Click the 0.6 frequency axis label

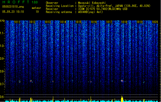tap(2, 97)
